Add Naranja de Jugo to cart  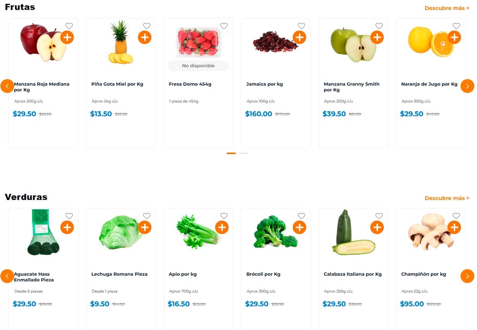pos(454,37)
